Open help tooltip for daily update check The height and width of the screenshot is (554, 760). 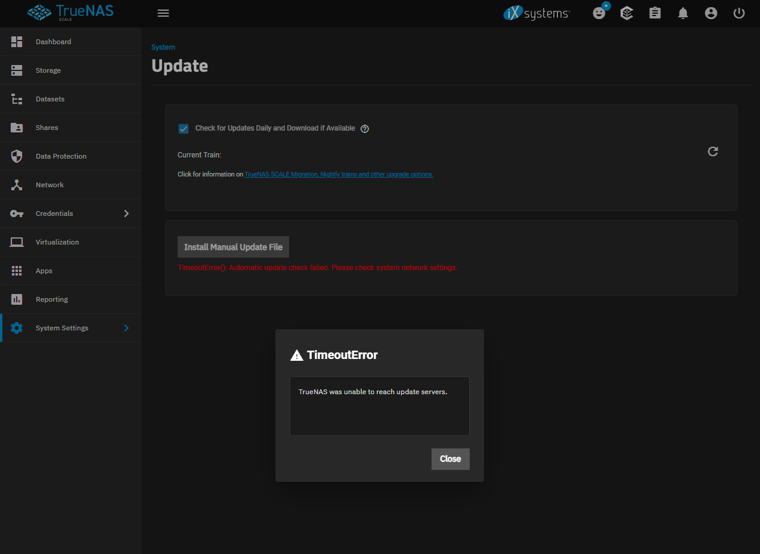click(x=365, y=129)
